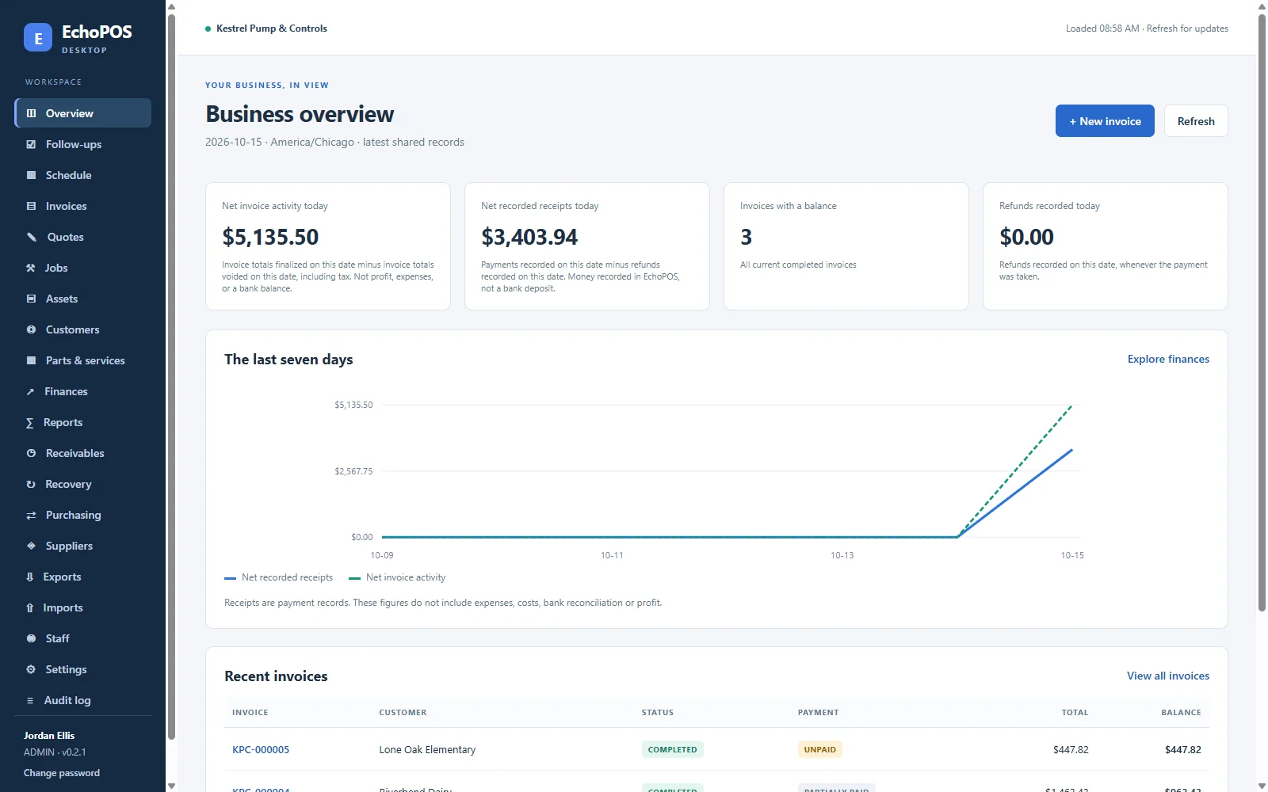The width and height of the screenshot is (1268, 792).
Task: Click the main page vertical scrollbar
Action: (x=1262, y=313)
